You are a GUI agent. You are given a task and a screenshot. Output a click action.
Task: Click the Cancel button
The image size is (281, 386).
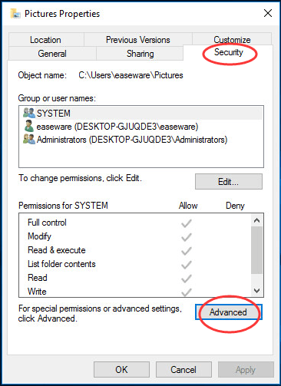(x=183, y=370)
